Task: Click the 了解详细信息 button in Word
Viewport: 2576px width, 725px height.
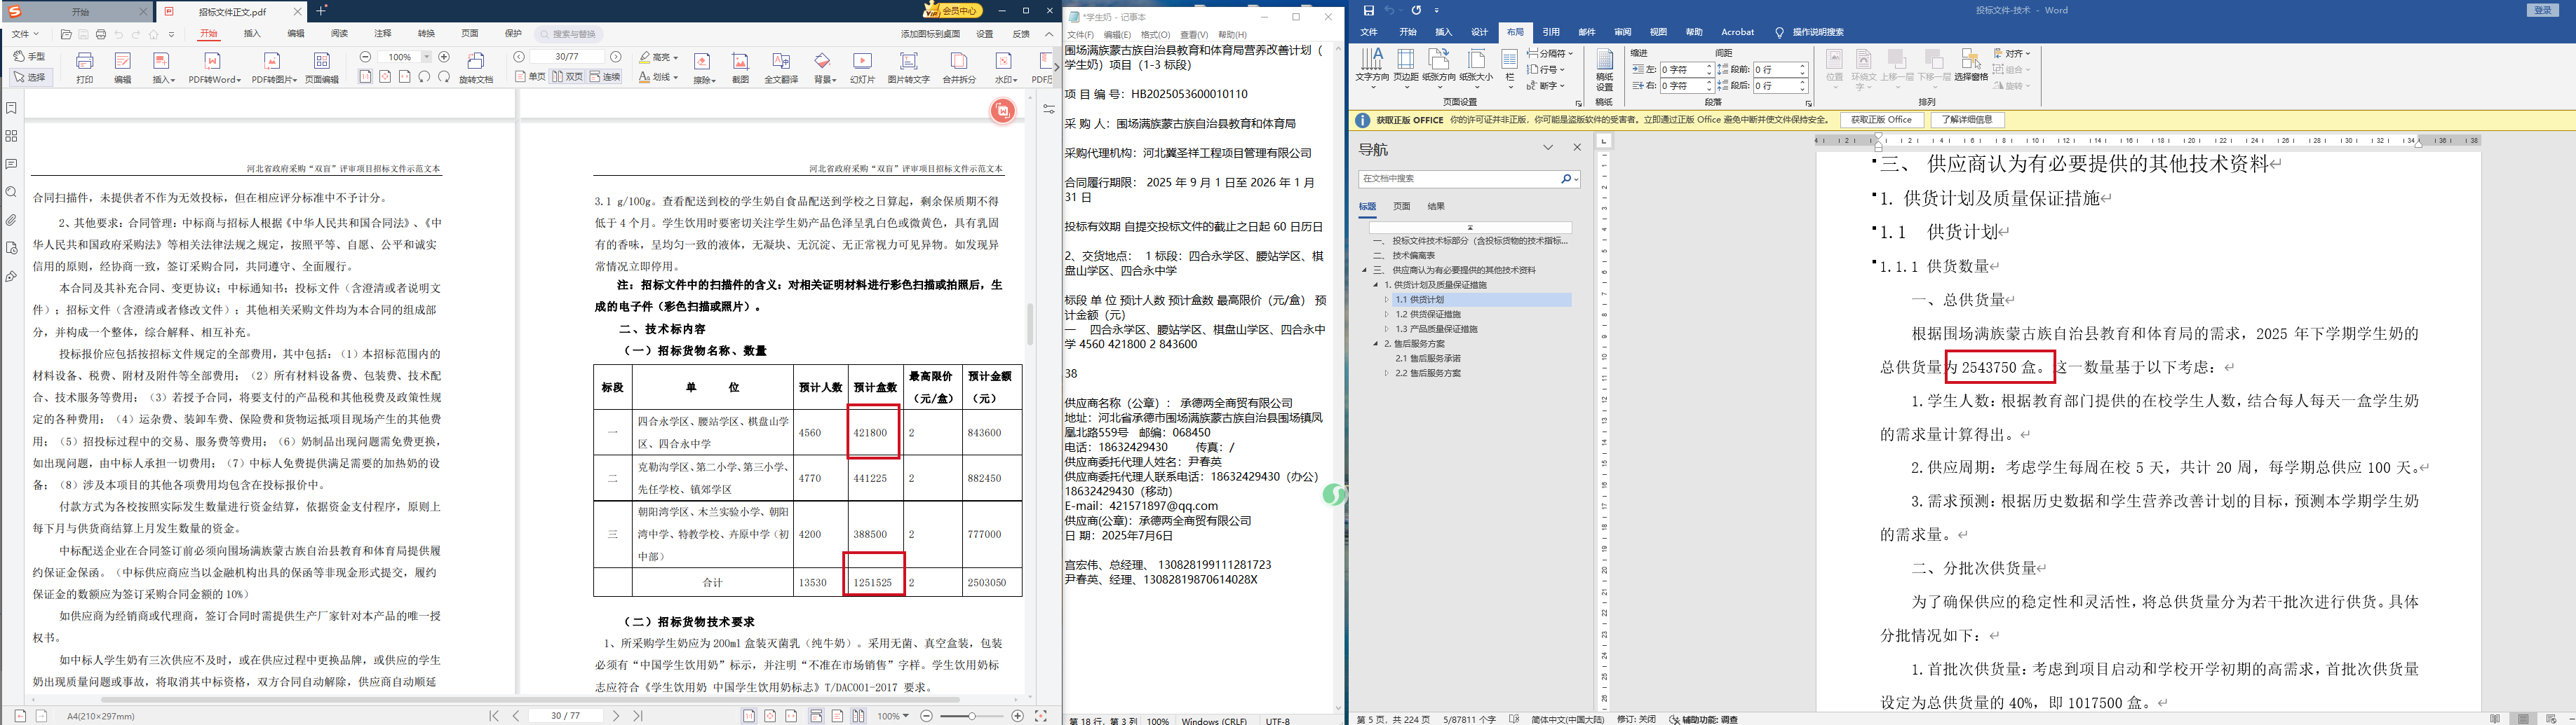Action: (1967, 120)
